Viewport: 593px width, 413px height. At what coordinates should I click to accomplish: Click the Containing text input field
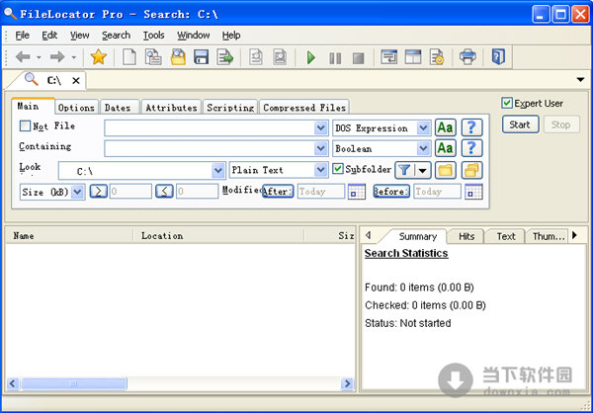pyautogui.click(x=210, y=148)
